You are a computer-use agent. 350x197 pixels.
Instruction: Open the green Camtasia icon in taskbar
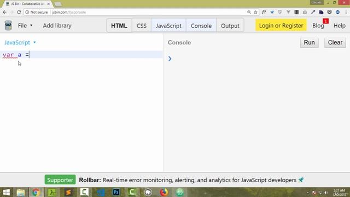click(132, 192)
